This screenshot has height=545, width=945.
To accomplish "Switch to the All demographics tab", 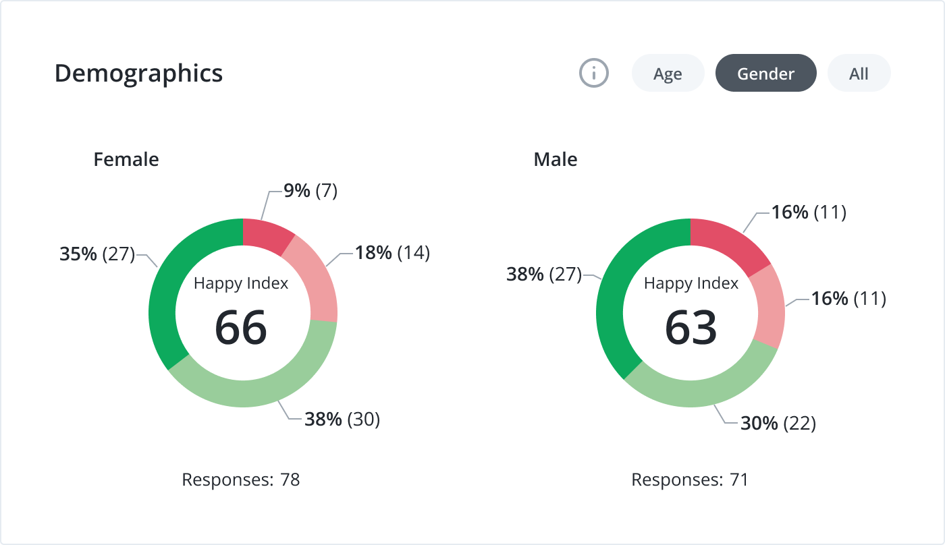I will tap(859, 73).
